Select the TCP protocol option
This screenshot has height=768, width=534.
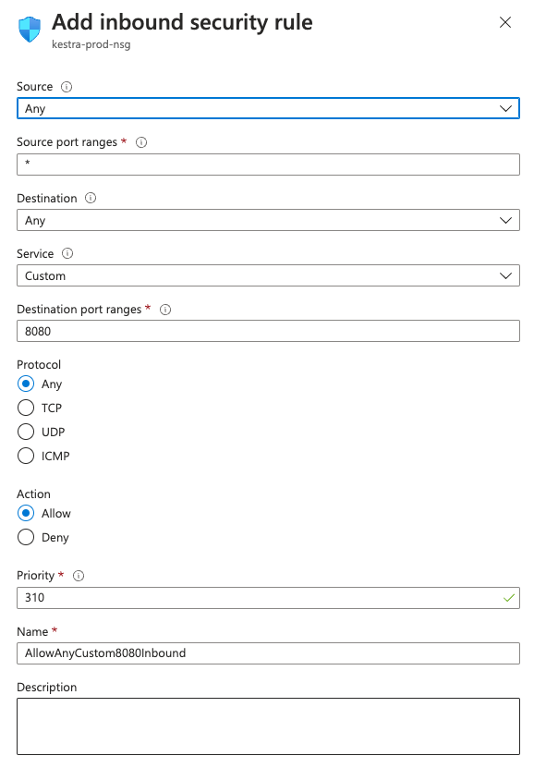[26, 408]
